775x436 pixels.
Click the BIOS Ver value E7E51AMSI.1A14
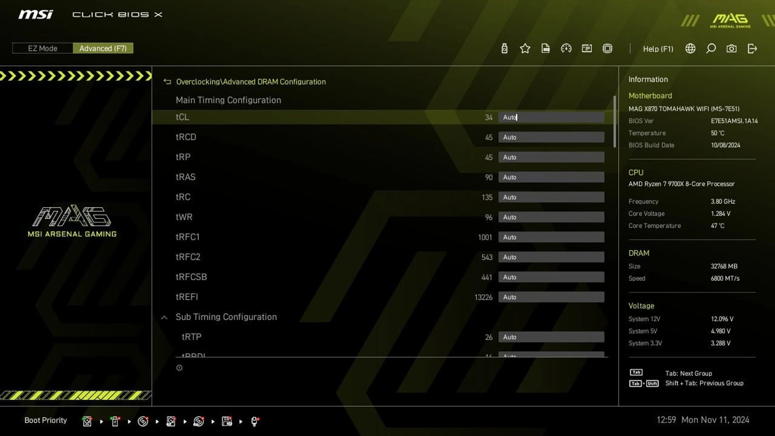click(x=734, y=121)
